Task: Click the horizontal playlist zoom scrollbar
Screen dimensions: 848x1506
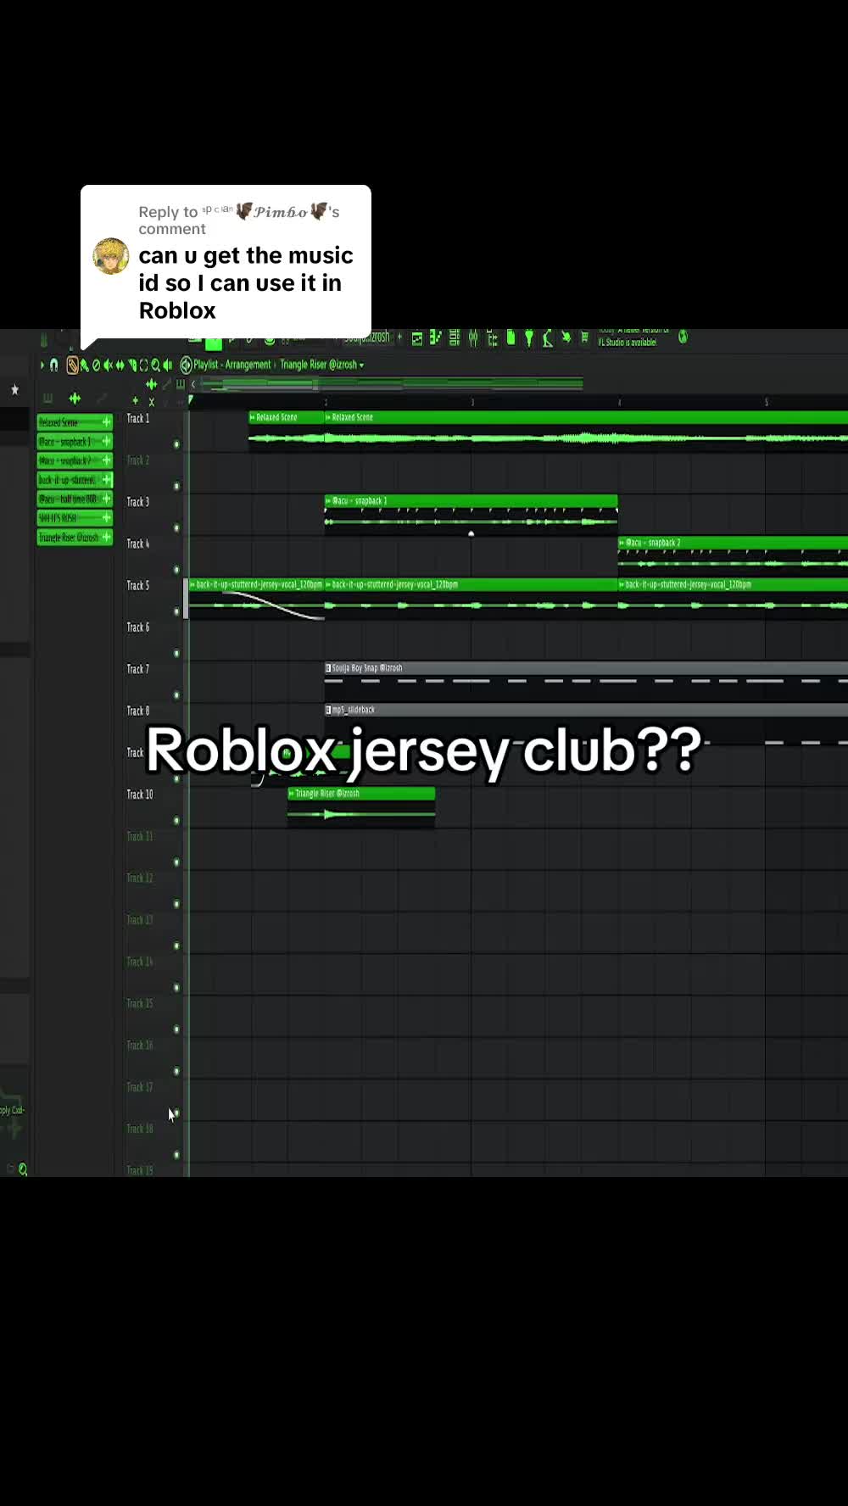Action: point(390,384)
